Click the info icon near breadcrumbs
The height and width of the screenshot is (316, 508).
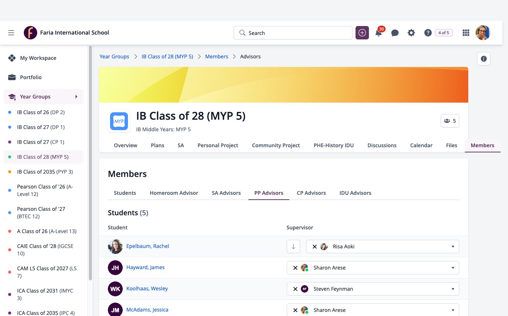coord(484,59)
